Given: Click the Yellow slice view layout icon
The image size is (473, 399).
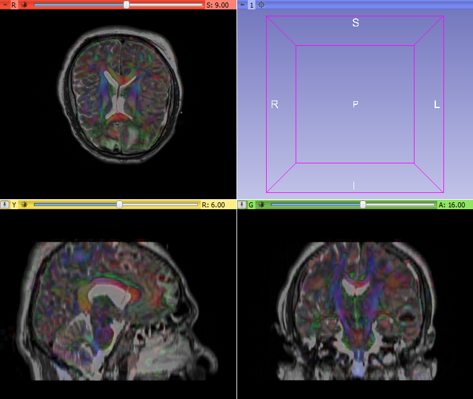Looking at the screenshot, I should [x=24, y=205].
